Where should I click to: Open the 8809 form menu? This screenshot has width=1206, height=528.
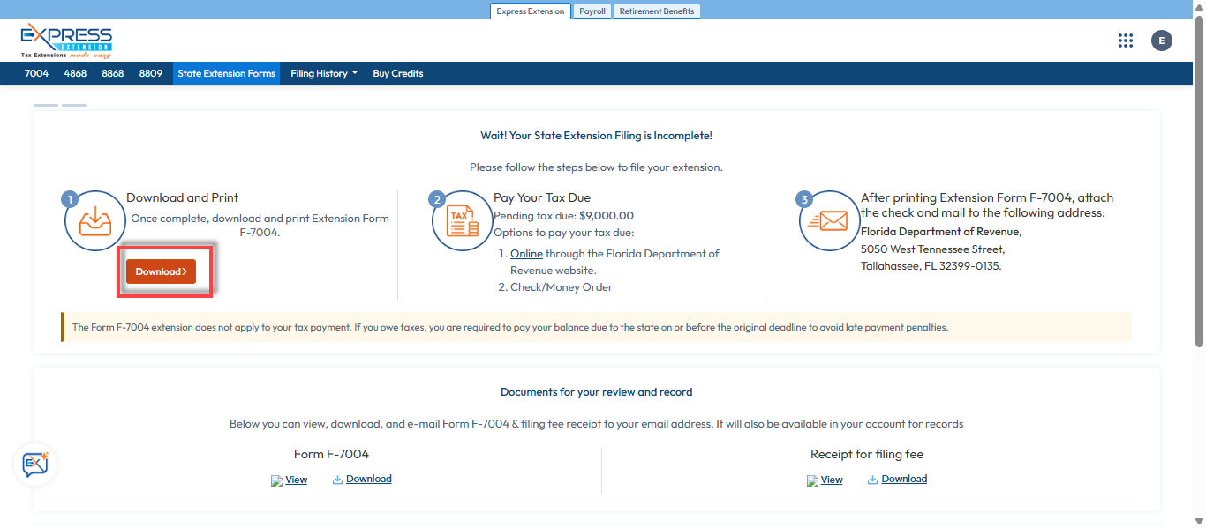tap(151, 73)
